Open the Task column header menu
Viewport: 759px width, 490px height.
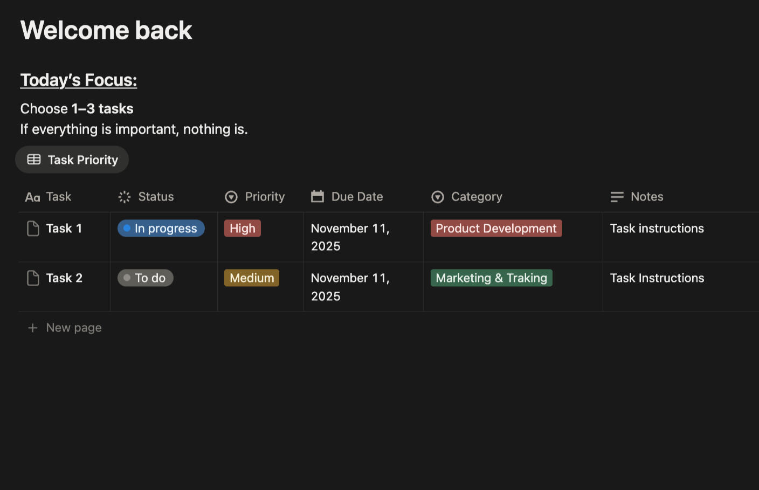(x=58, y=197)
